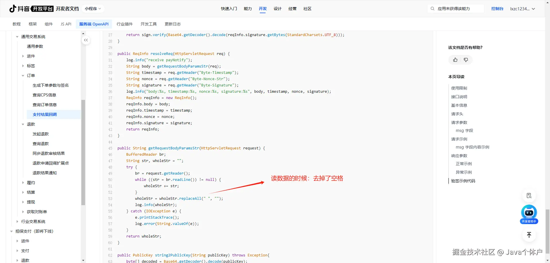Click the search magnifier icon
Image resolution: width=550 pixels, height=263 pixels.
coord(433,9)
